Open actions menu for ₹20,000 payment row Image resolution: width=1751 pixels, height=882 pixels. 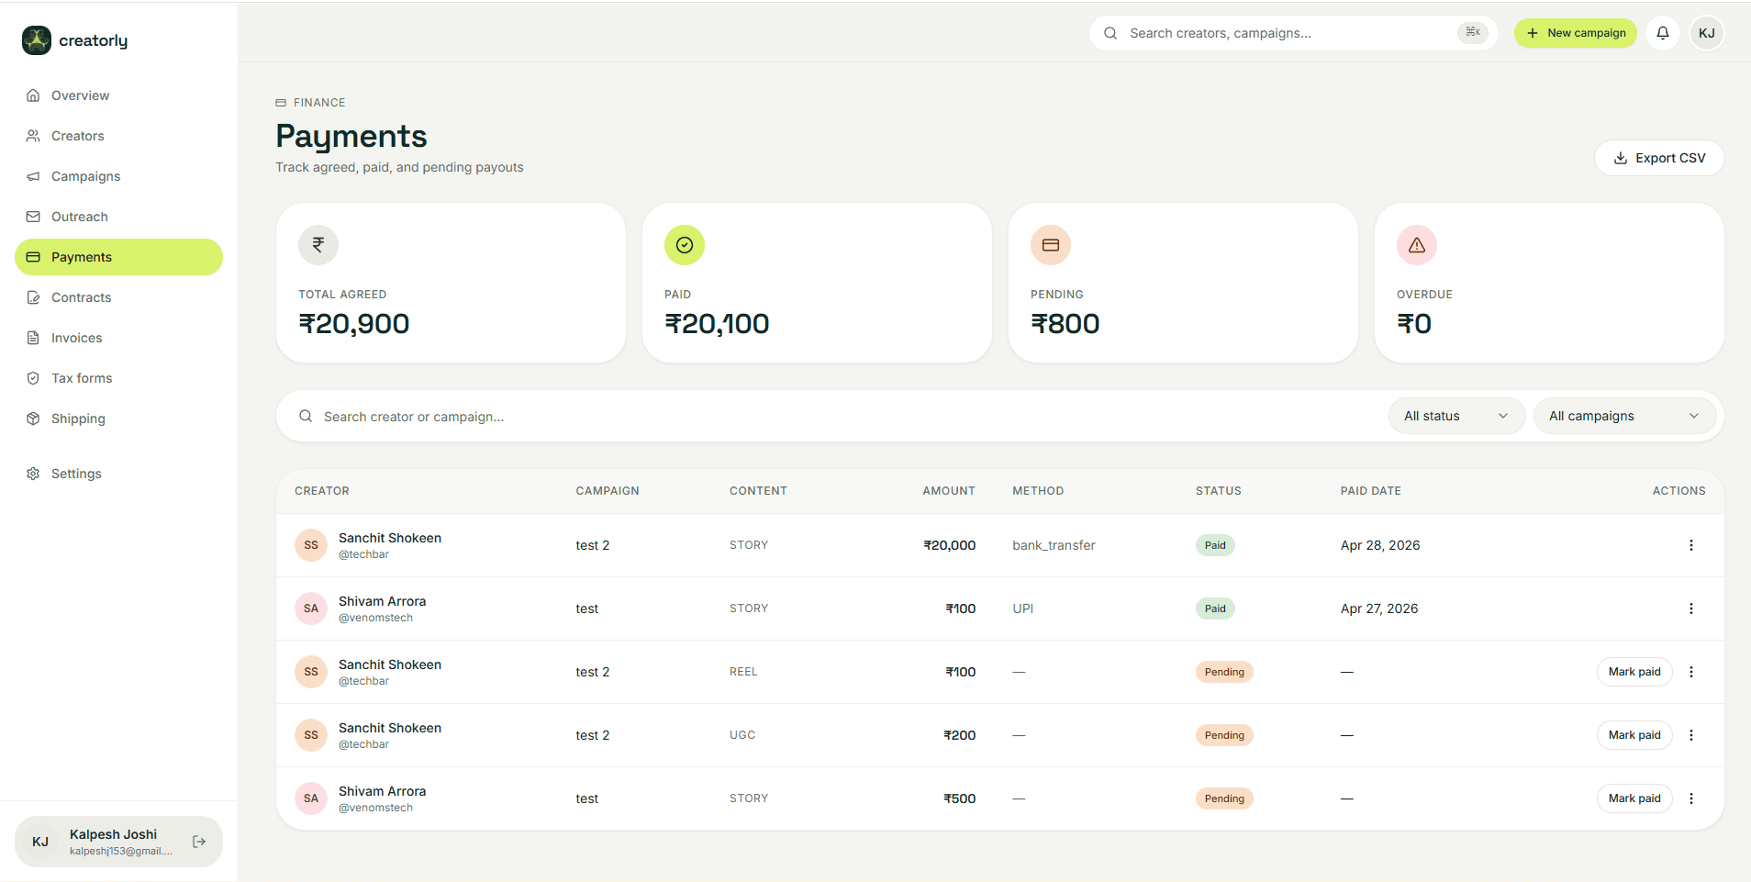[1691, 545]
